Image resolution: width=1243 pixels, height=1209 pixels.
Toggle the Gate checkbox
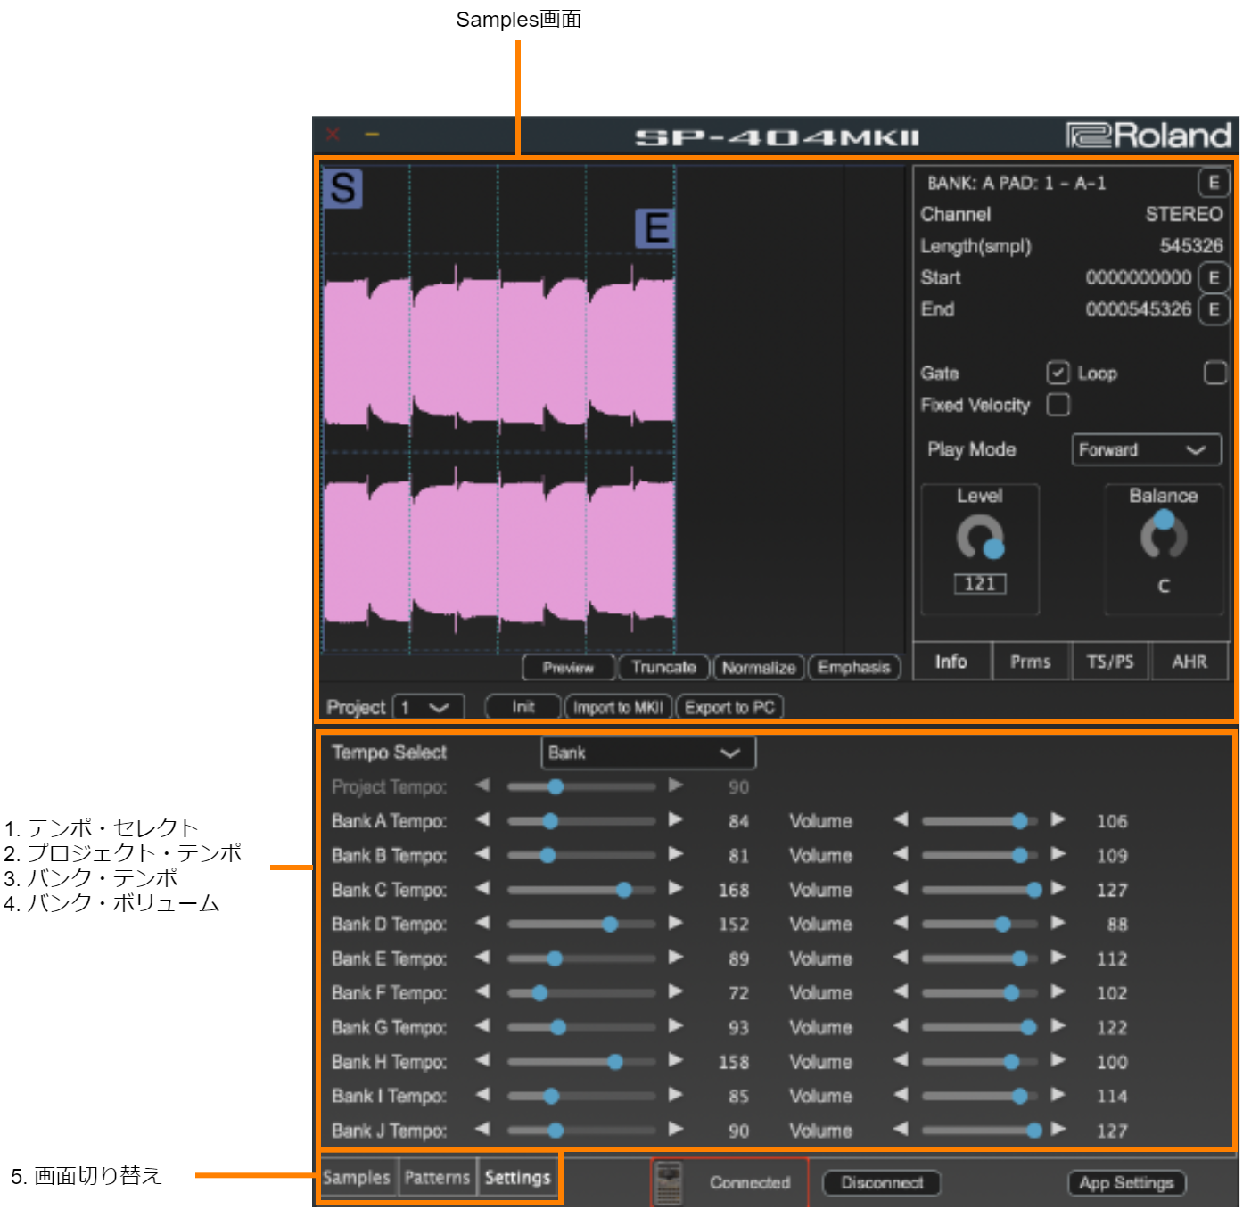pyautogui.click(x=1058, y=373)
